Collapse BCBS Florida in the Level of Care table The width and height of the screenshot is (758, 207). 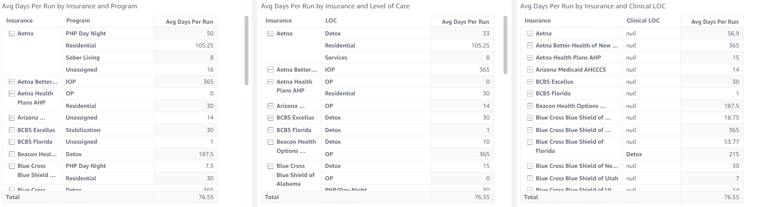click(271, 130)
